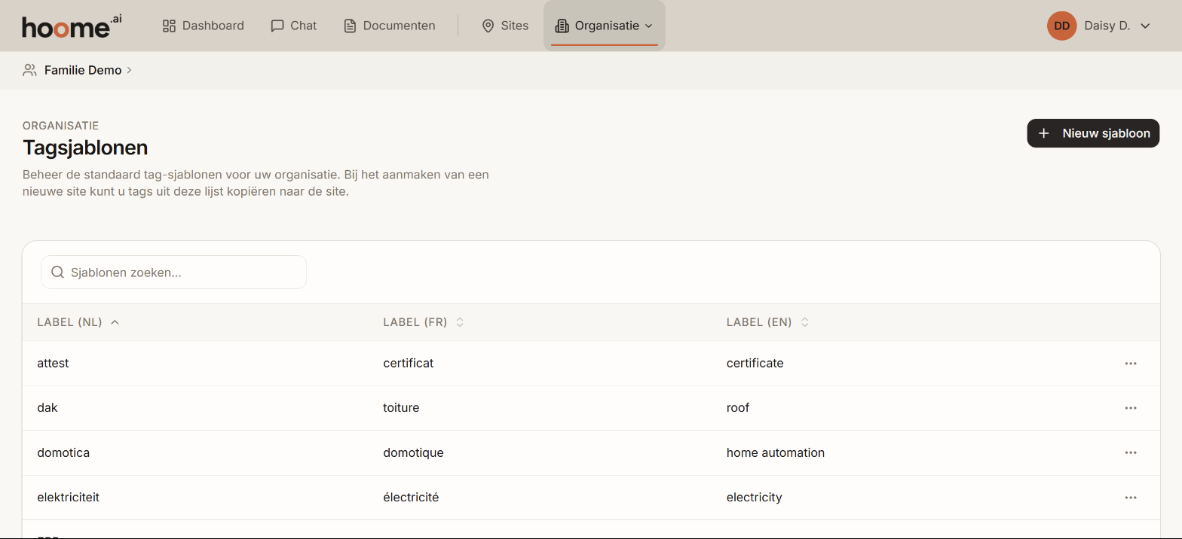The image size is (1182, 539).
Task: Click the Documenten file icon
Action: click(350, 26)
